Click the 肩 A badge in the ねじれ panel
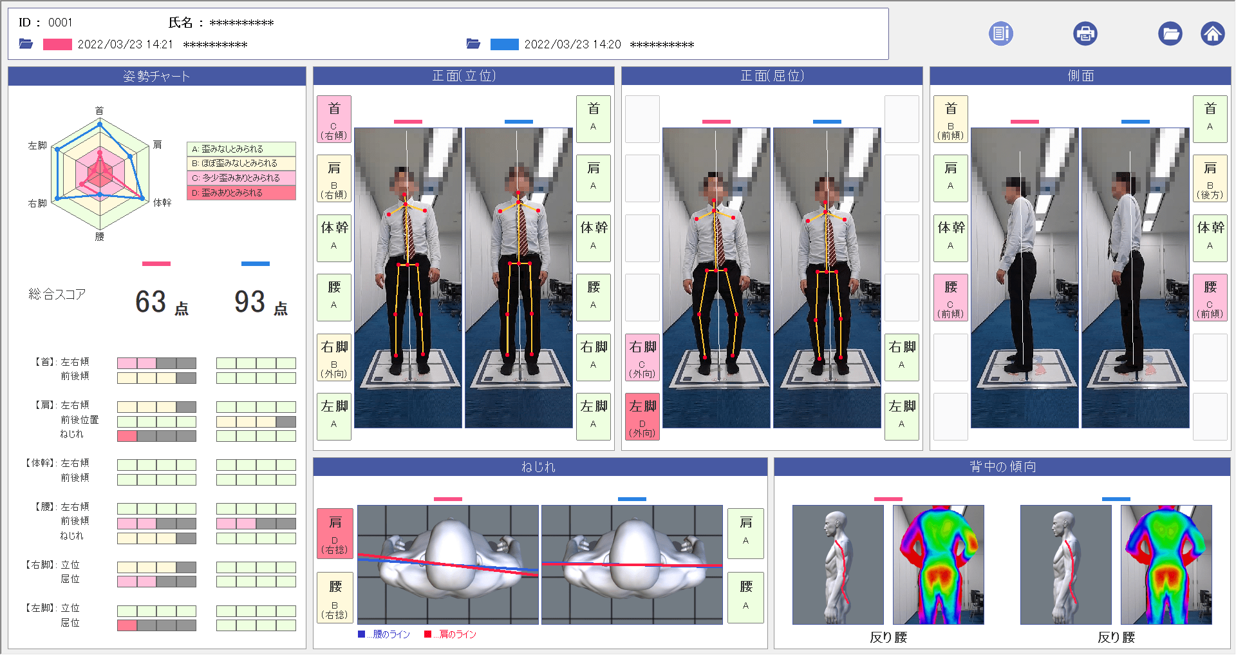The height and width of the screenshot is (655, 1236). [745, 533]
